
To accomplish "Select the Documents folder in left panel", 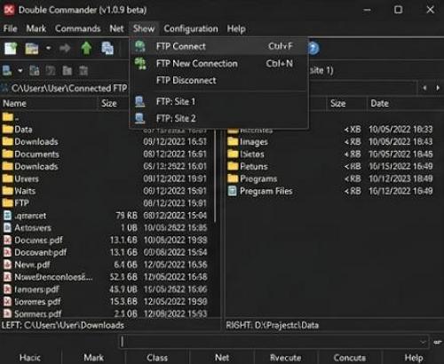I will 36,154.
